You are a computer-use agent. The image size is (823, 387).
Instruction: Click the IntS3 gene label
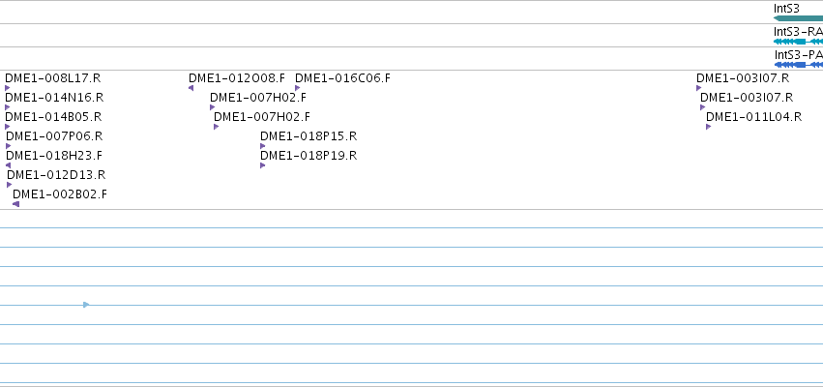click(786, 9)
